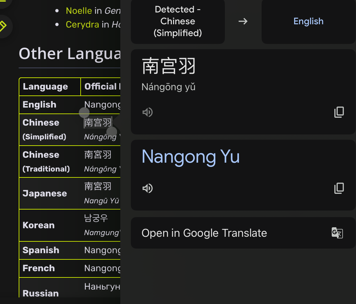
Task: Grab the upper text selection handle
Action: [84, 113]
